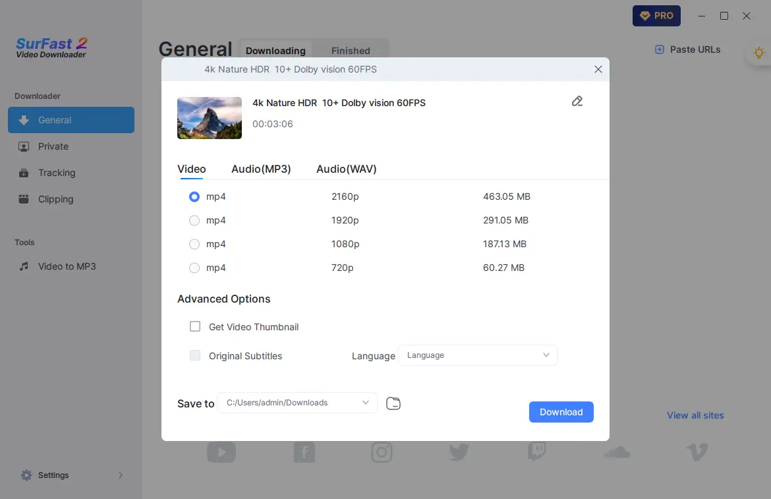Click the light bulb tips icon
The height and width of the screenshot is (499, 771).
click(759, 53)
